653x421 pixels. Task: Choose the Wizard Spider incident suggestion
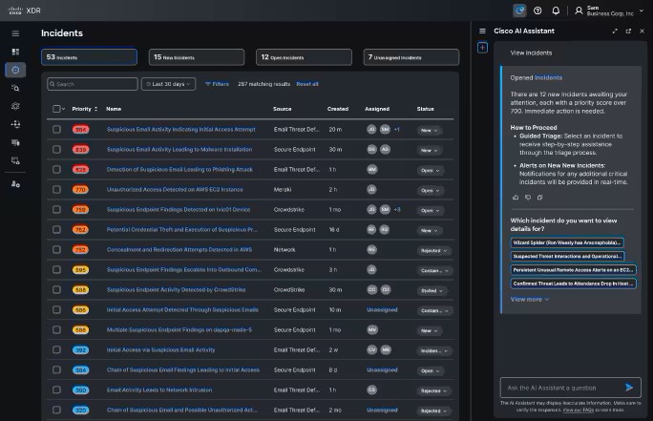point(567,242)
